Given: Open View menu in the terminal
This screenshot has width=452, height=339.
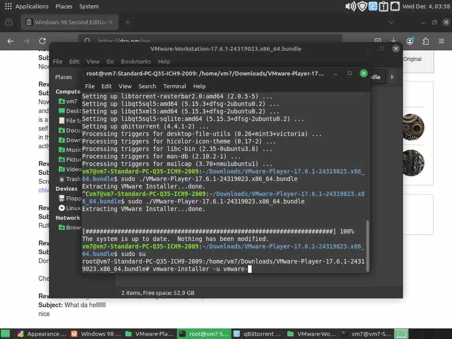Looking at the screenshot, I should pos(125,86).
